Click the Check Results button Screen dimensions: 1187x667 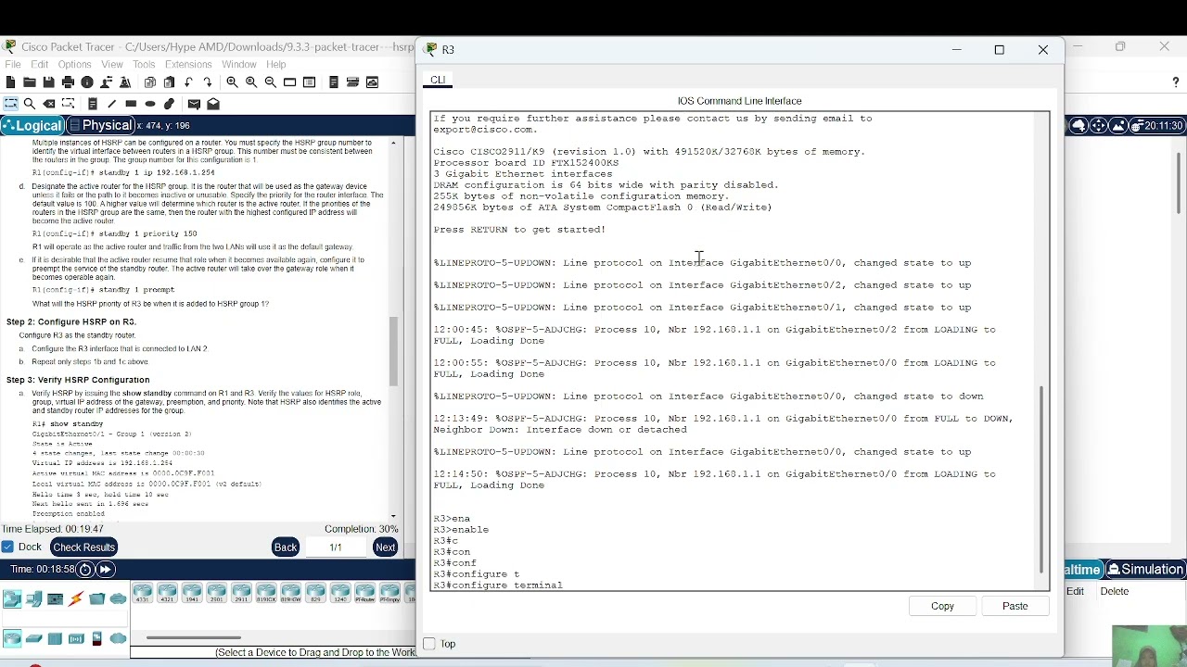83,547
